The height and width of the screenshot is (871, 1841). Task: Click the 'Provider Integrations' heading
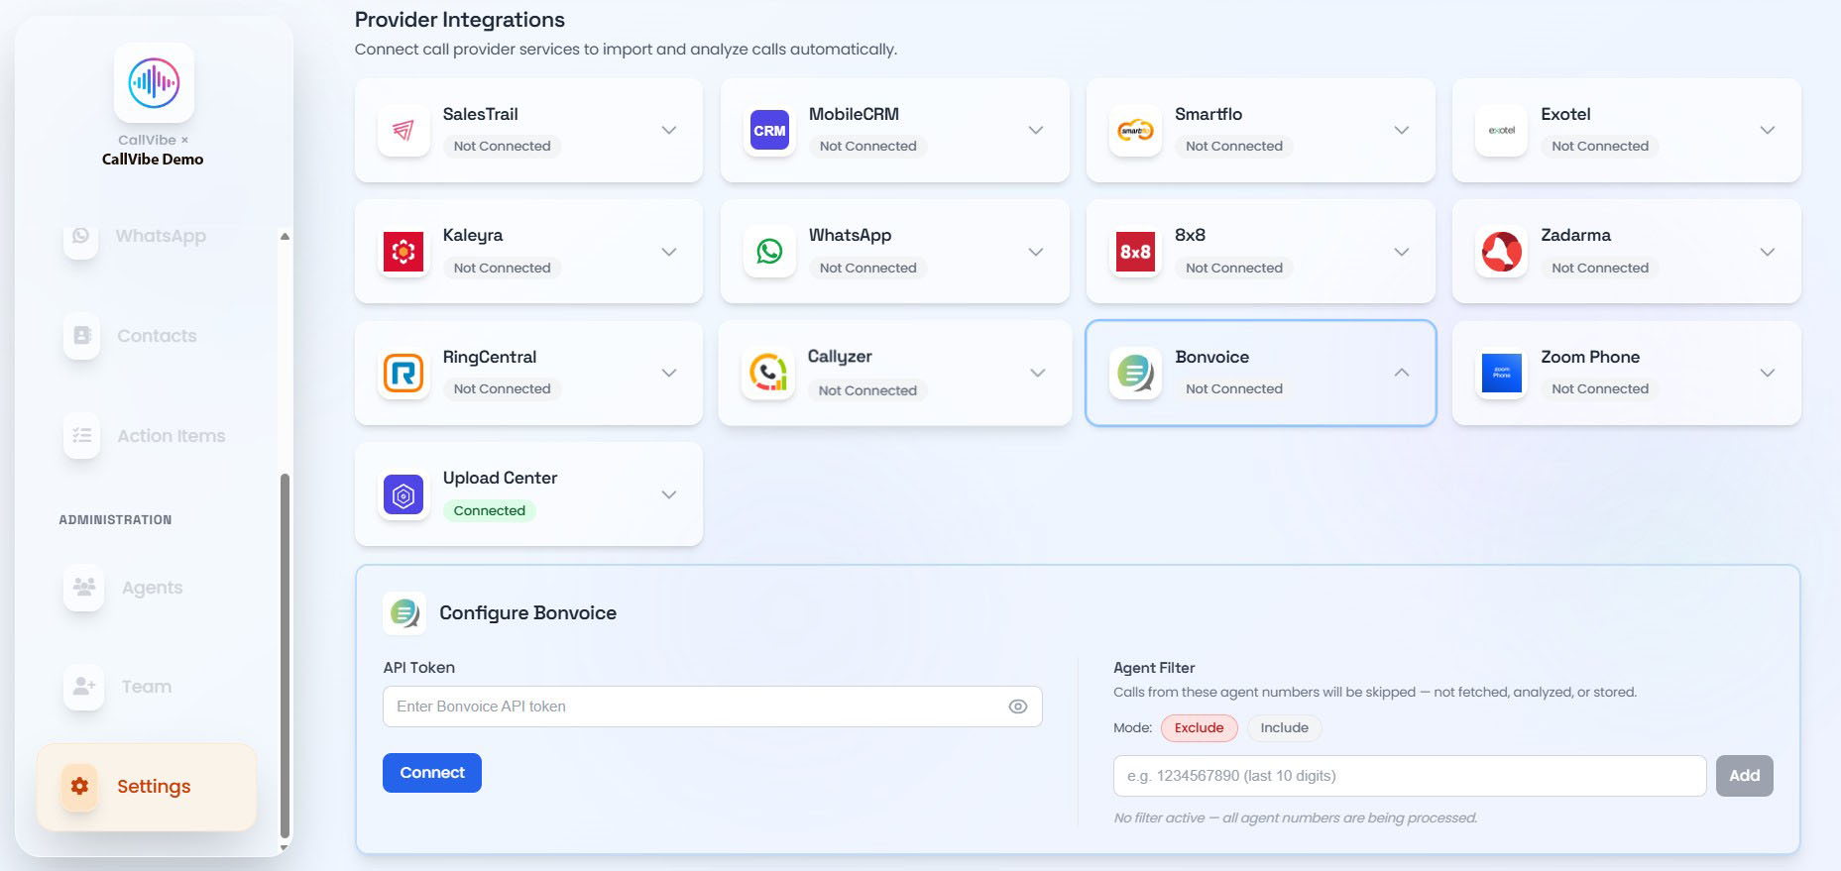click(x=460, y=20)
